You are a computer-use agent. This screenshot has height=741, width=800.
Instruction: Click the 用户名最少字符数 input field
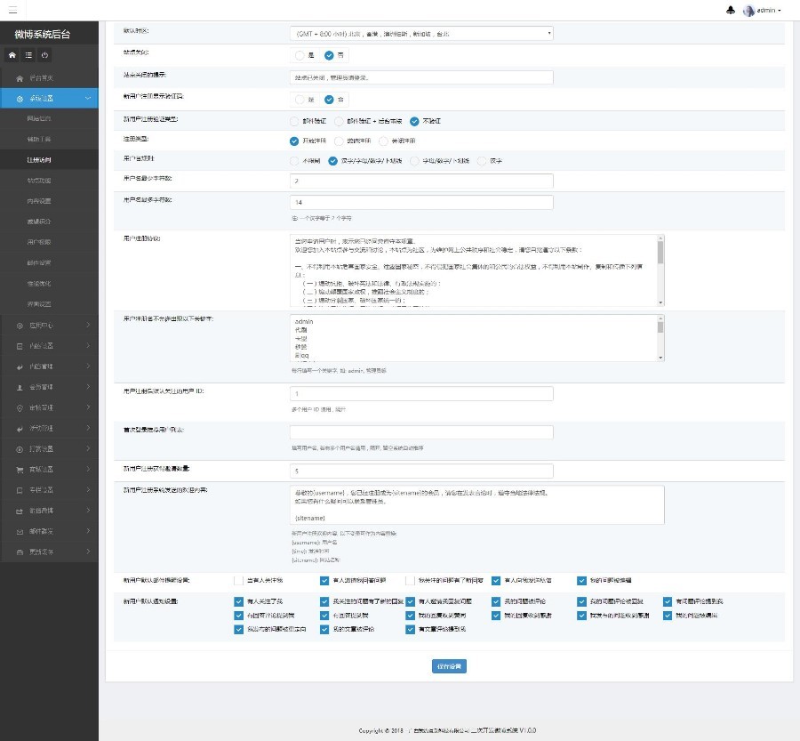tap(421, 181)
